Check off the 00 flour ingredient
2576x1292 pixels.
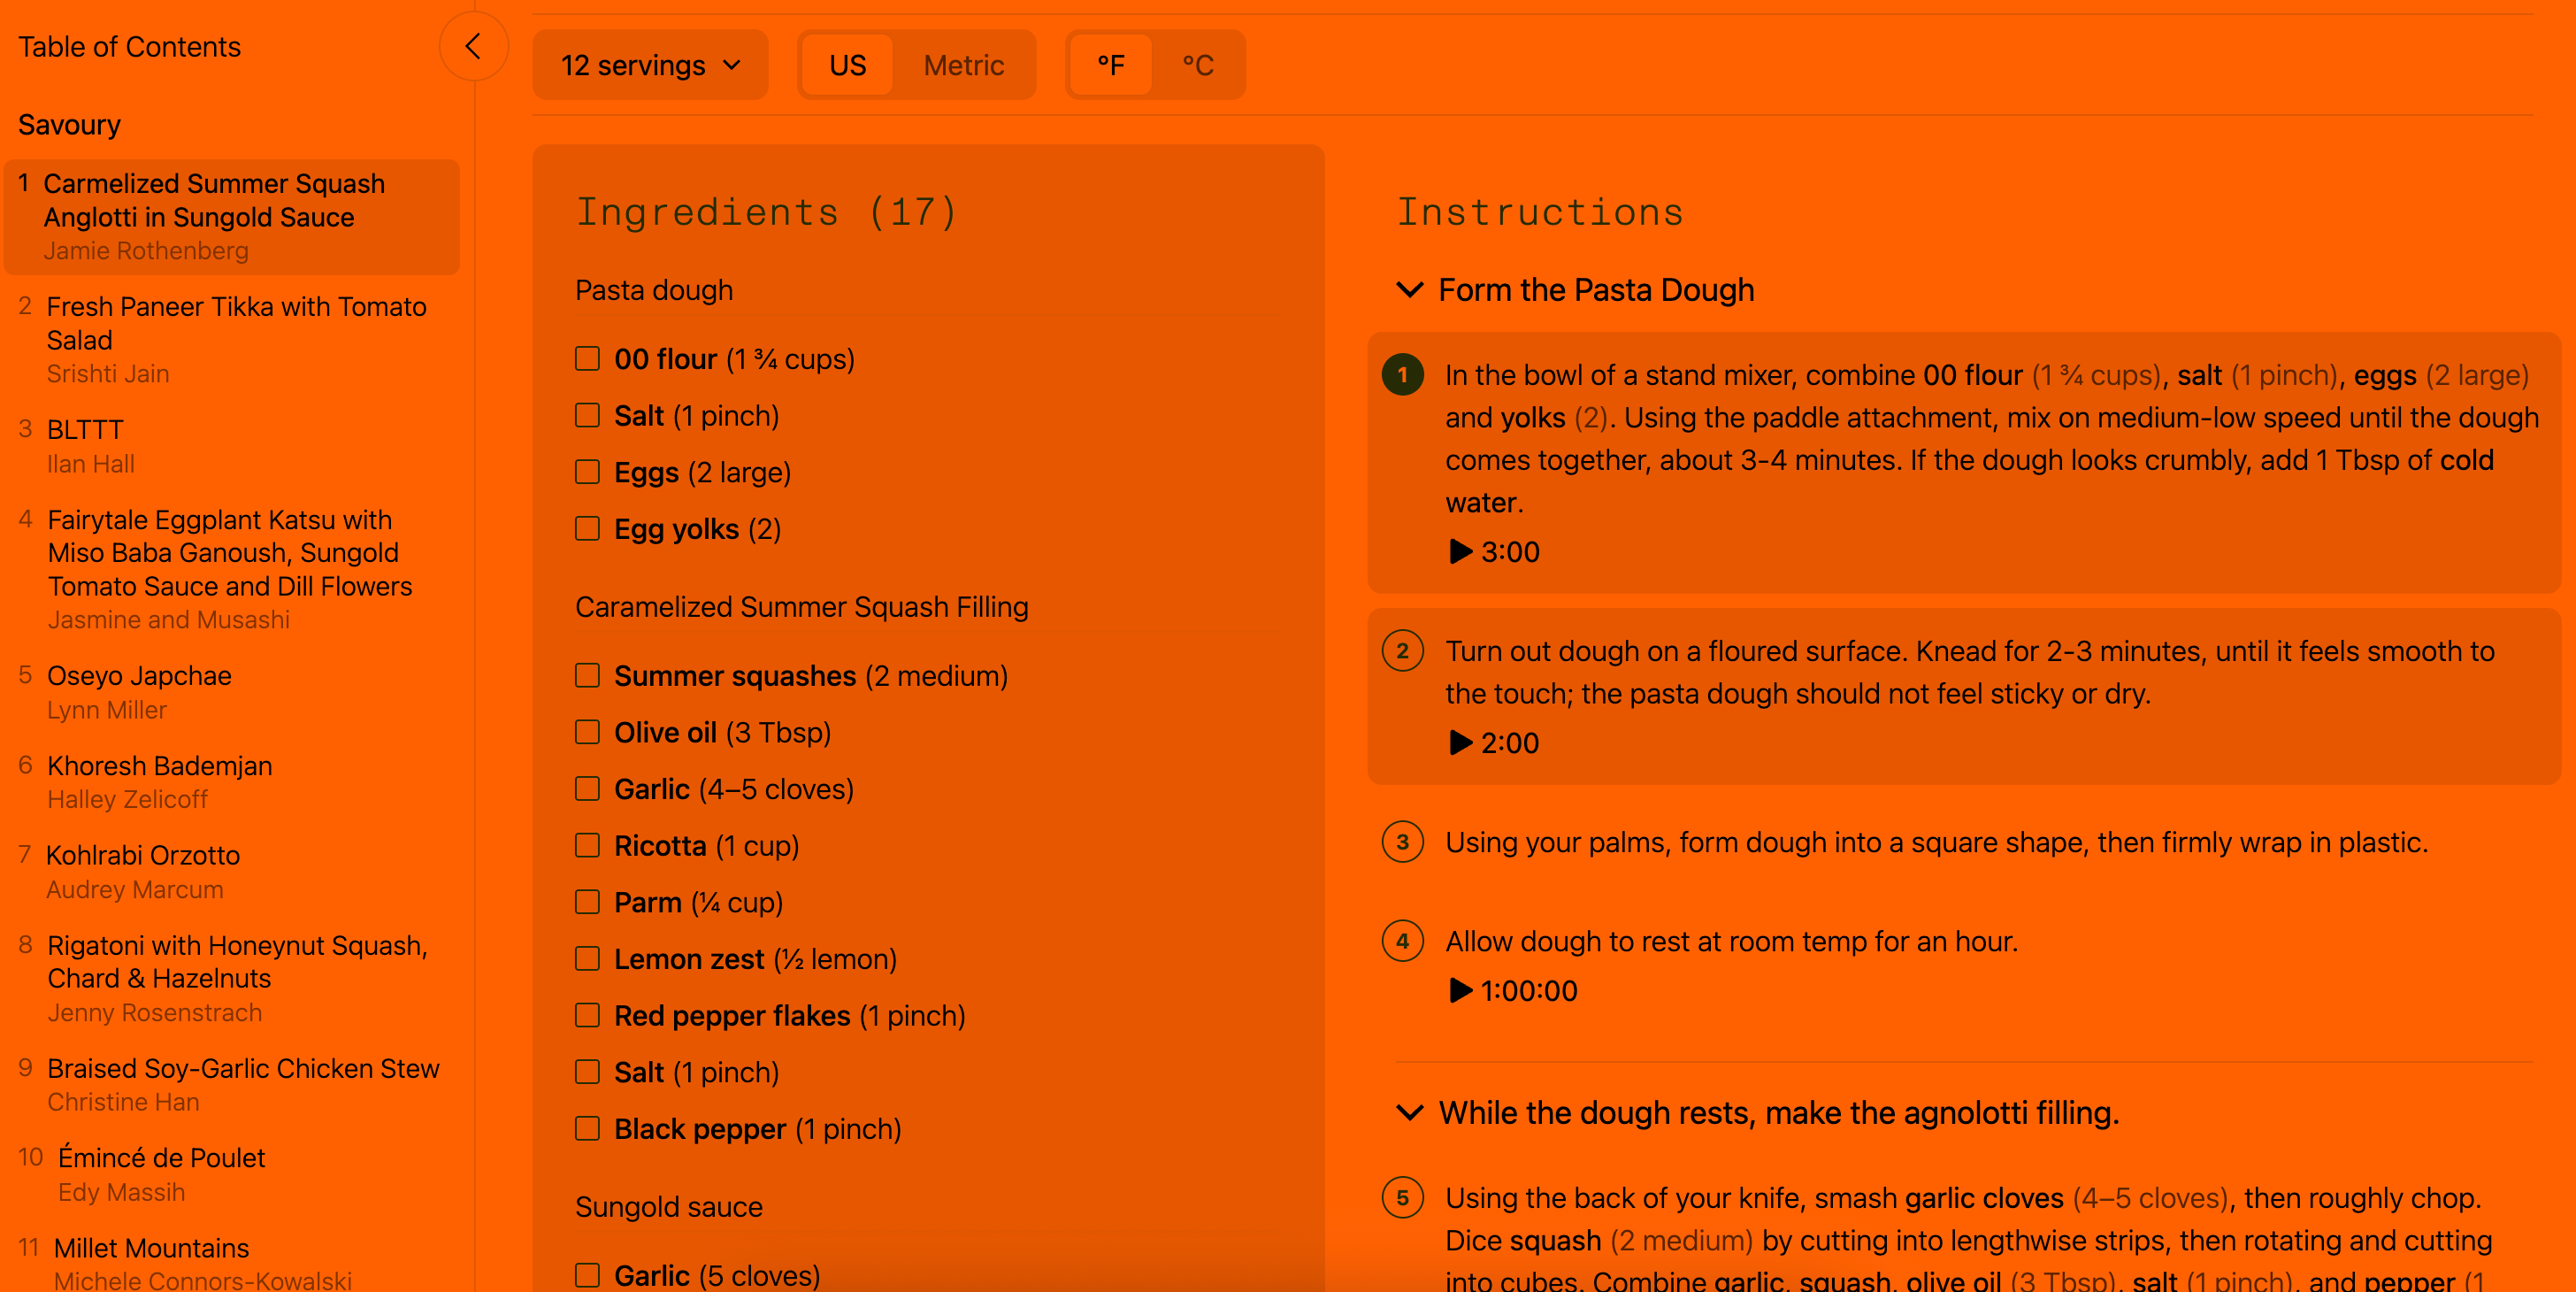[x=587, y=359]
